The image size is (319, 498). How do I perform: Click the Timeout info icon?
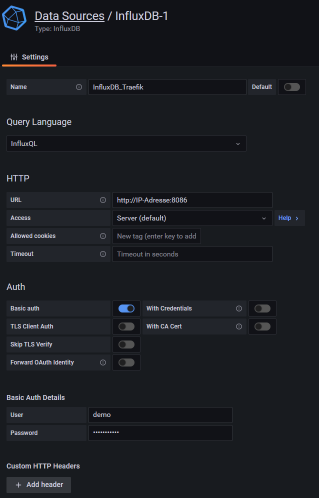pyautogui.click(x=103, y=254)
